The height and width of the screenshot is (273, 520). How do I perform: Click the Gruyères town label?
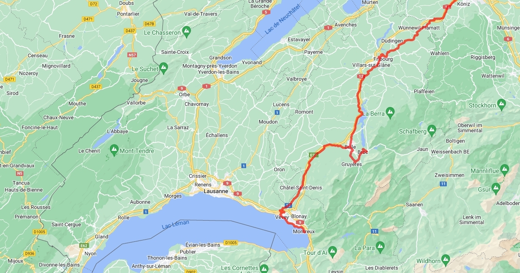click(x=351, y=164)
